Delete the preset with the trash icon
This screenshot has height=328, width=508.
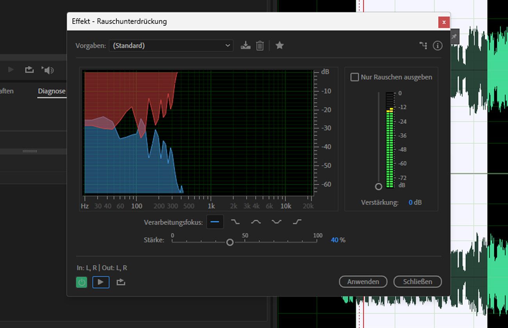tap(260, 46)
